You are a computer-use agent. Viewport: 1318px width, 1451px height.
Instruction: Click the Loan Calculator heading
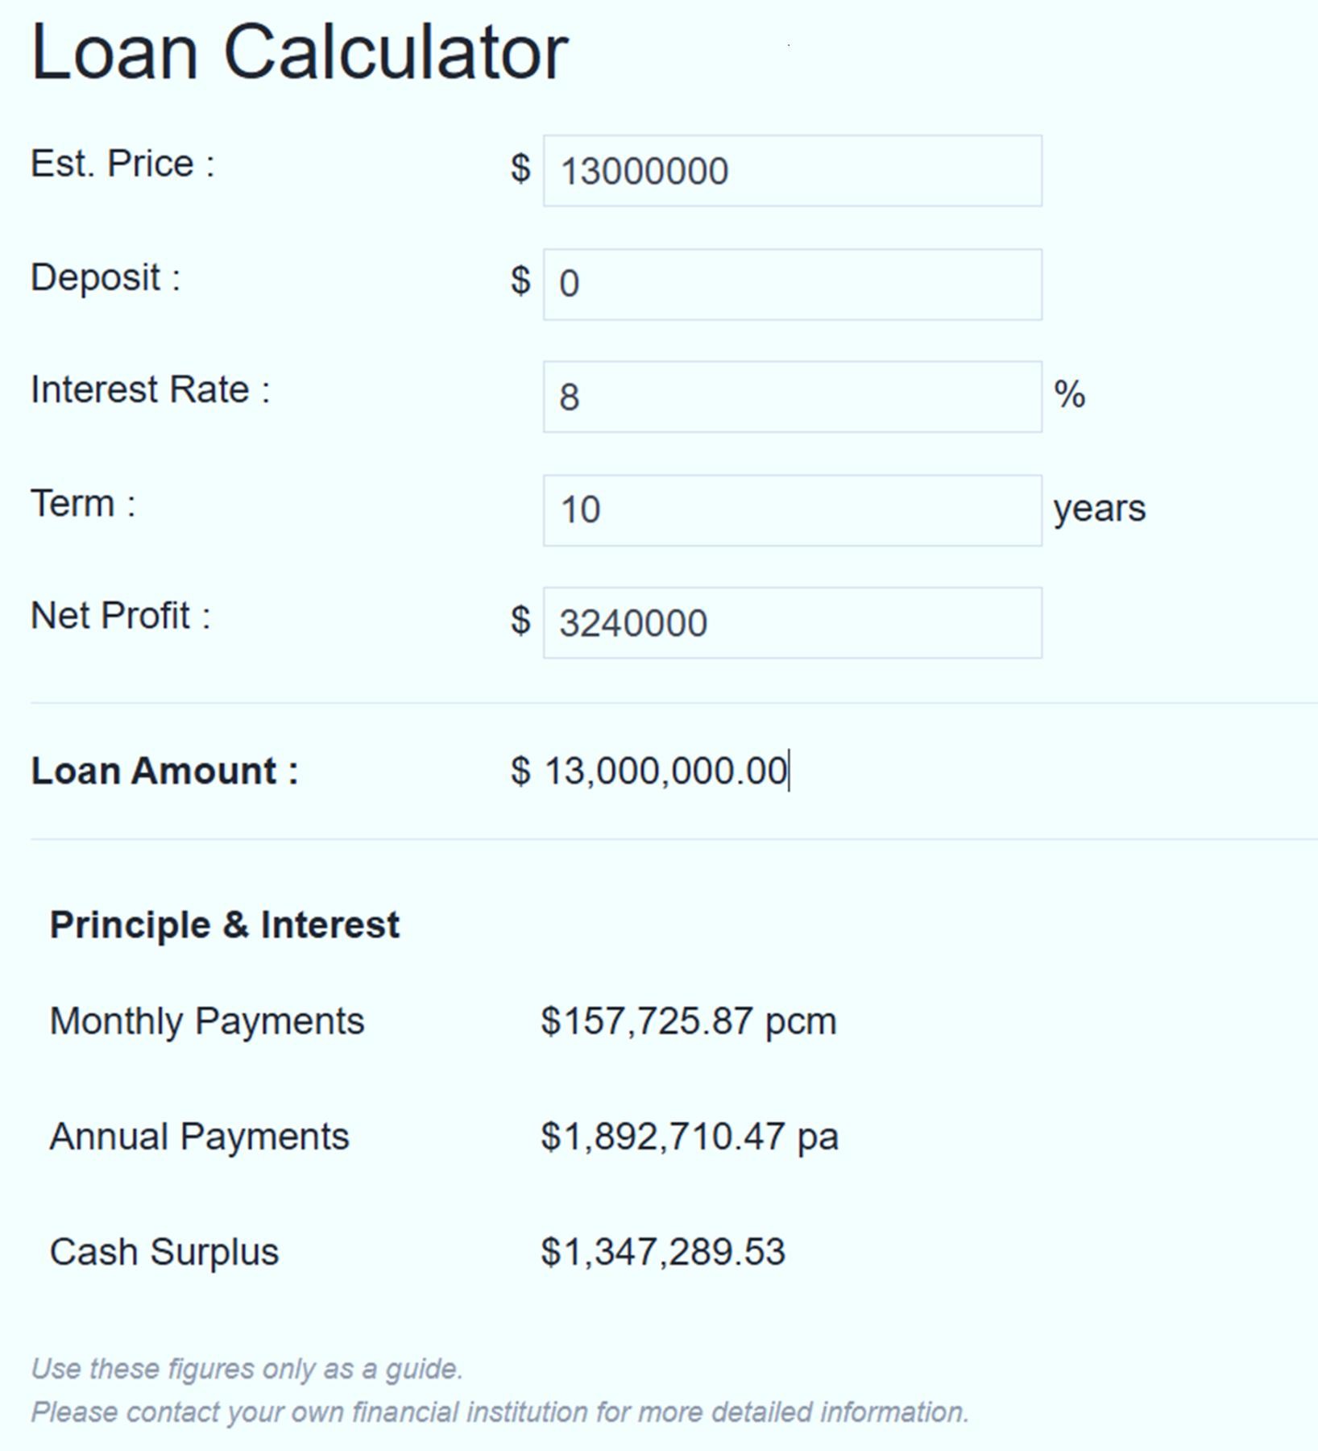300,52
